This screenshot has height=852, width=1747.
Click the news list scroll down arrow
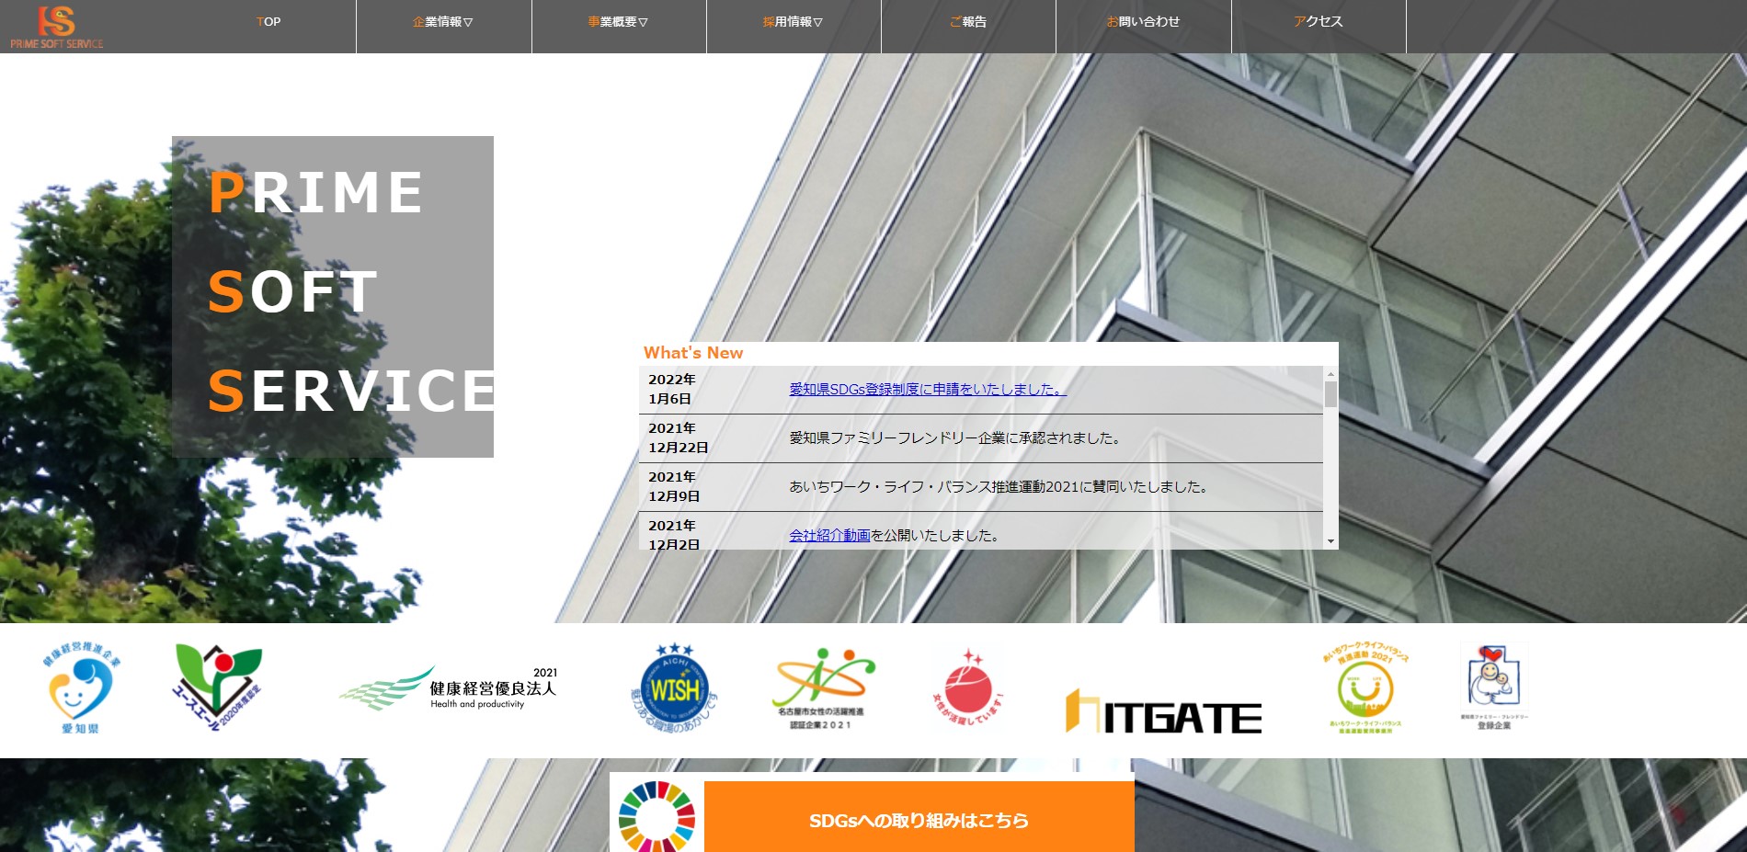click(x=1330, y=541)
